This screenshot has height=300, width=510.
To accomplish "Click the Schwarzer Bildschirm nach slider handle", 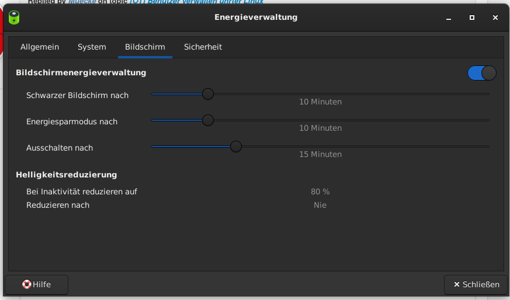I will pos(208,94).
